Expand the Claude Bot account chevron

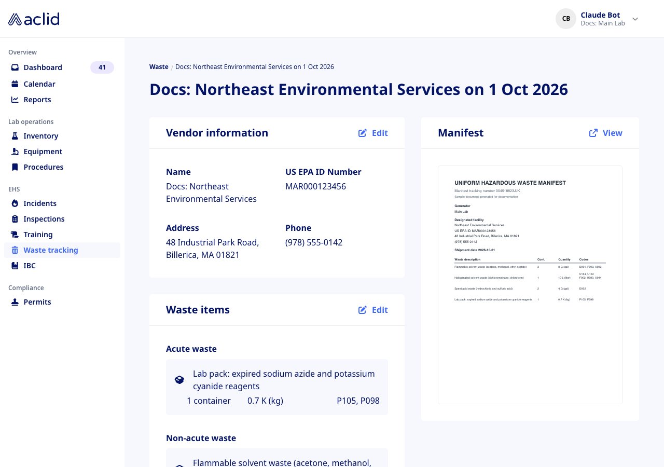tap(635, 19)
